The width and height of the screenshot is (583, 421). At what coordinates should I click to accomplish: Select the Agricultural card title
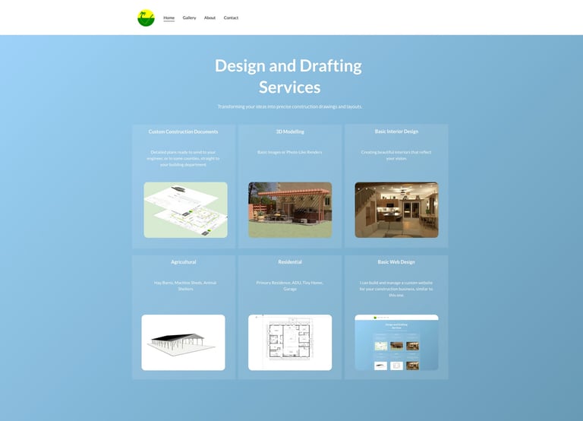point(183,262)
